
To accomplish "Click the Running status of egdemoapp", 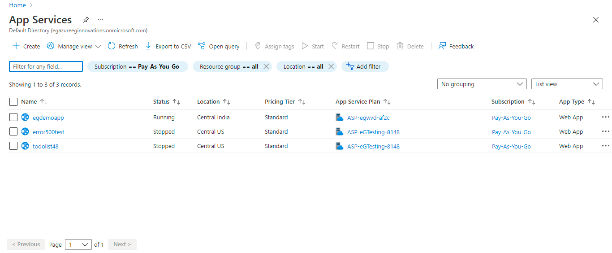I will pyautogui.click(x=164, y=117).
